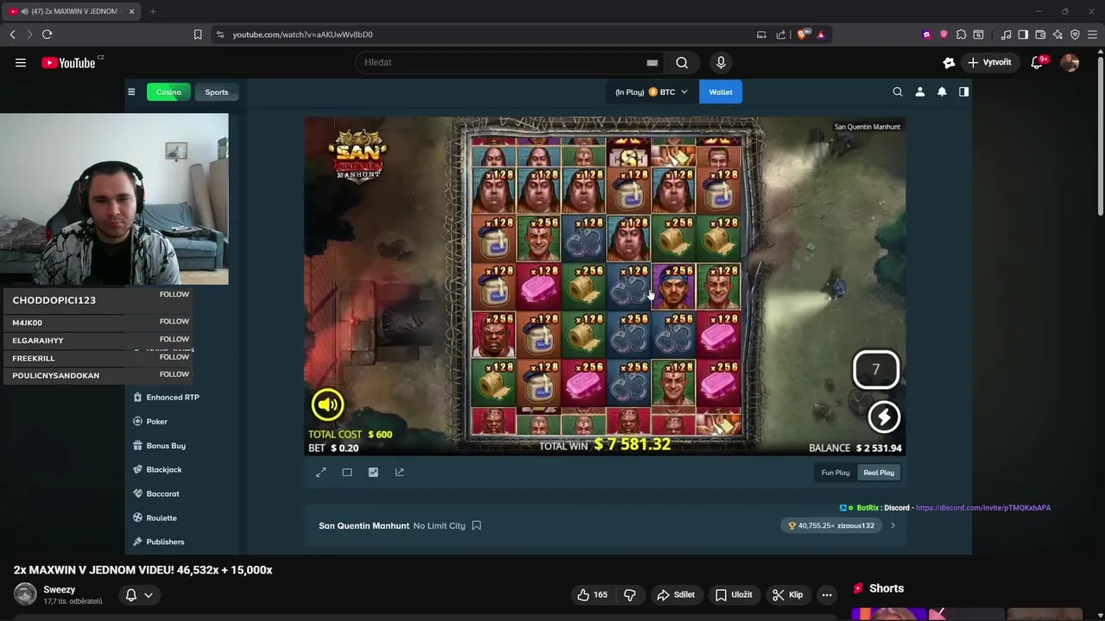Open the Brave VPN shield icon

click(x=1075, y=34)
